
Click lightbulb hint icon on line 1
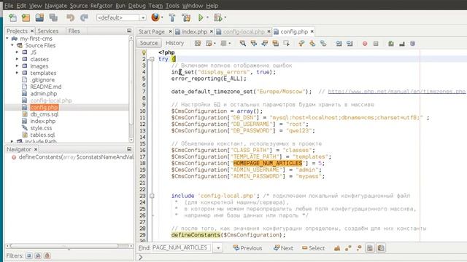click(144, 52)
